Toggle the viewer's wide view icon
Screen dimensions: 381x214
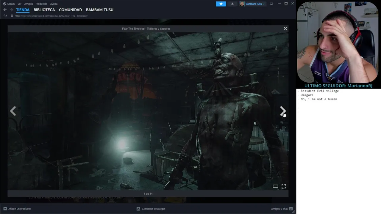[275, 186]
